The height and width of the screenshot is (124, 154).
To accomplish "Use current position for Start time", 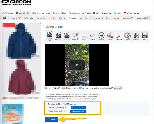I will click(79, 108).
